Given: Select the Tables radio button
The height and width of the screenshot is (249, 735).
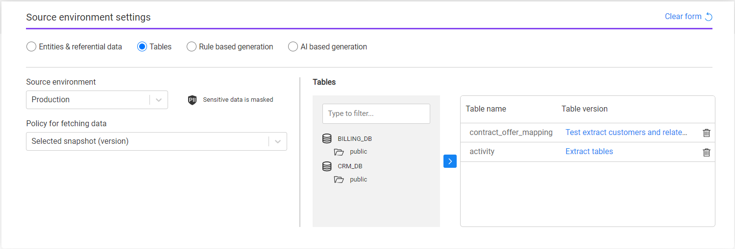Looking at the screenshot, I should (x=142, y=47).
